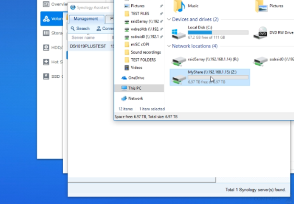Open Pictures in Quick access list
This screenshot has width=294, height=204.
[x=138, y=6]
